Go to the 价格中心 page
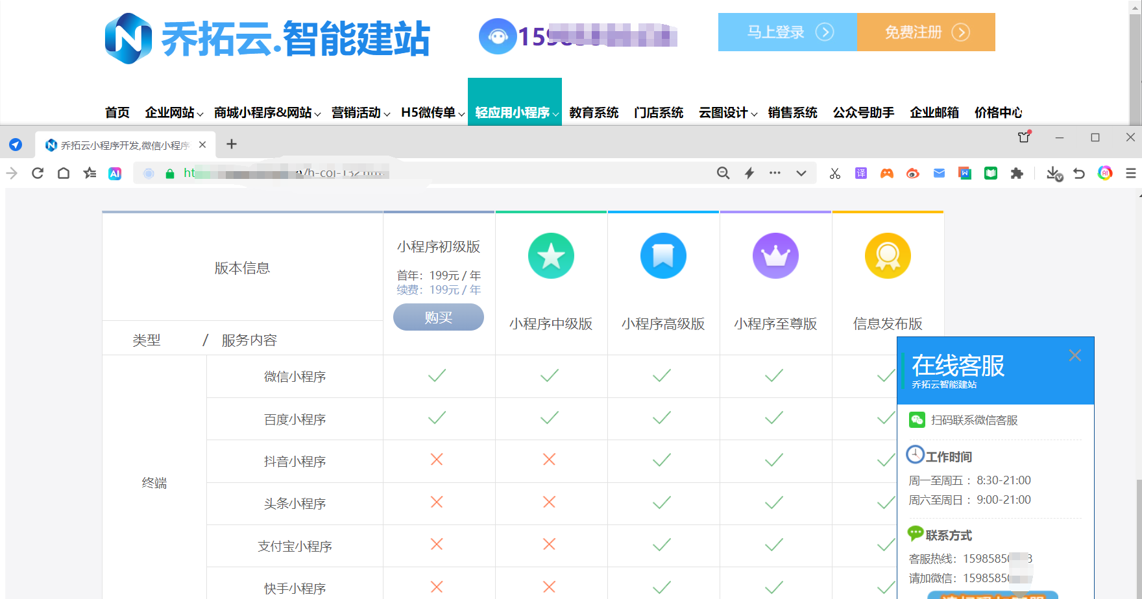 coord(998,113)
